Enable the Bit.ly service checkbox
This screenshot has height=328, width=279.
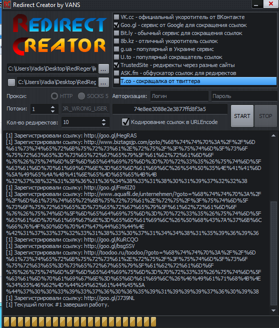point(116,33)
